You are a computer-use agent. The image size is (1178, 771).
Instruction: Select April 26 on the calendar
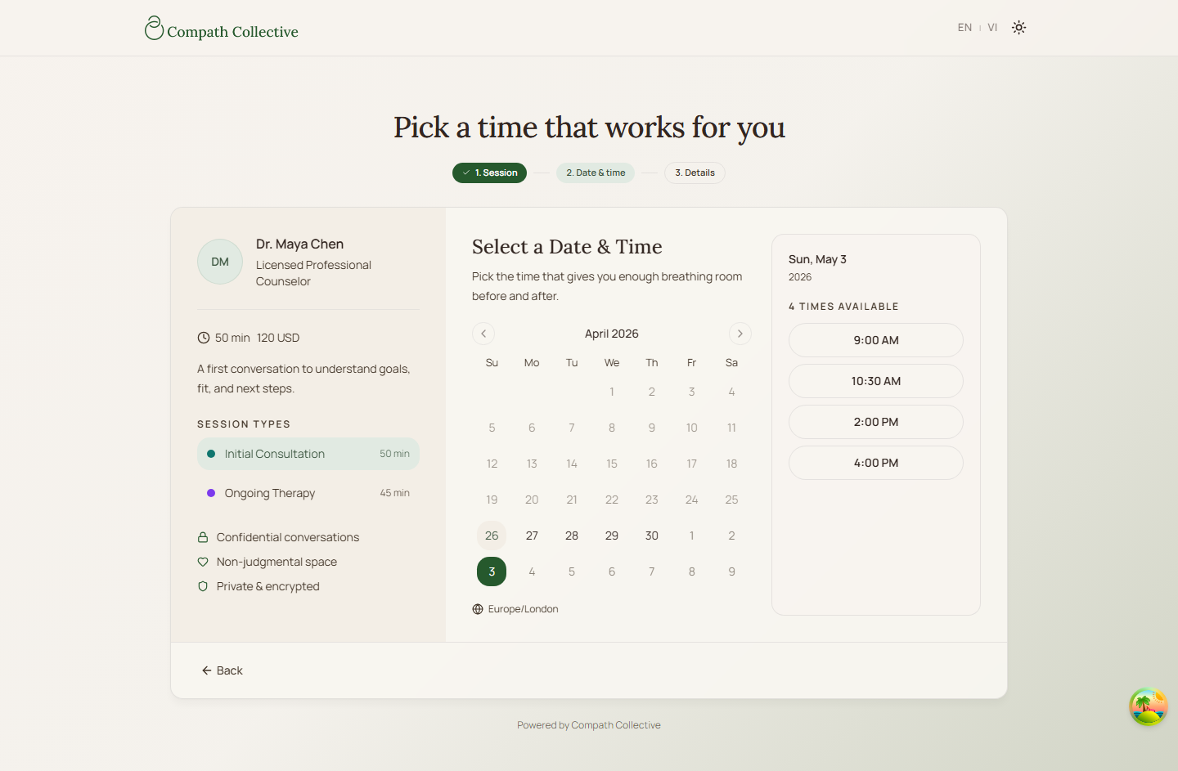pos(492,536)
